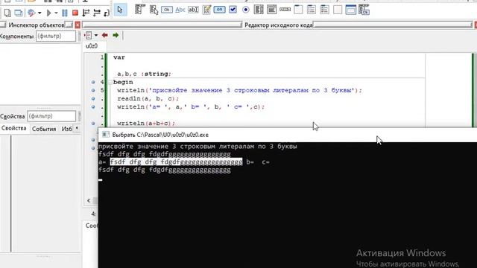Click the writeln(a+b+c); statement
This screenshot has width=477, height=268.
[146, 124]
